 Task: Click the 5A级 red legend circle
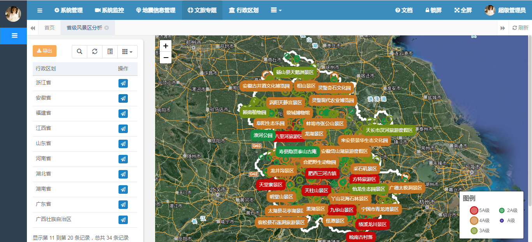tap(474, 210)
